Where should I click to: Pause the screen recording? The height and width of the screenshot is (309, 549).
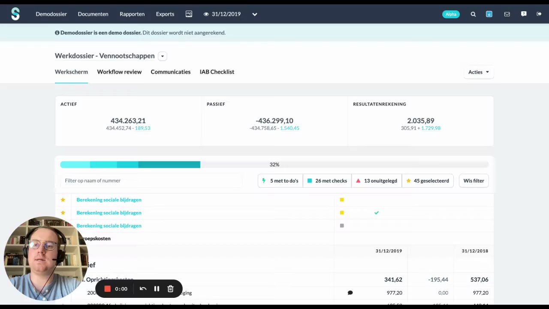[x=157, y=289]
